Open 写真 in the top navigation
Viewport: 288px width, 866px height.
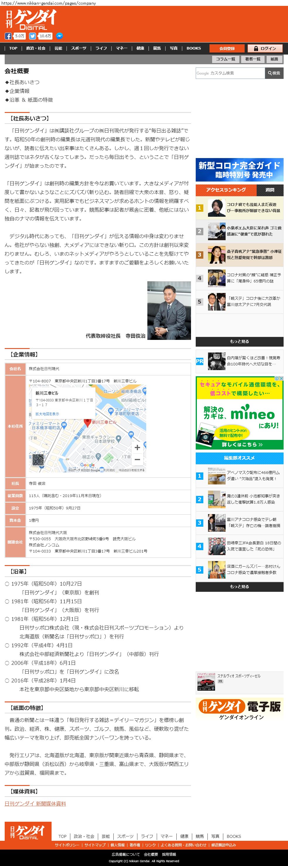[x=173, y=48]
